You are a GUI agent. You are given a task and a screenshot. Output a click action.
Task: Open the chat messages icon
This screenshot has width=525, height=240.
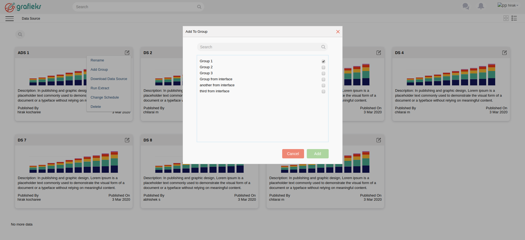(x=466, y=6)
